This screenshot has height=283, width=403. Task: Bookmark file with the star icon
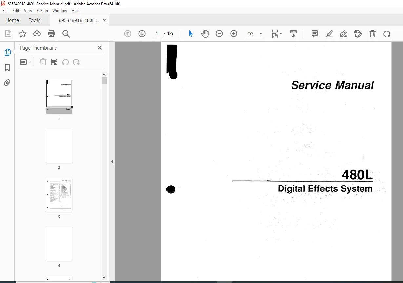23,34
